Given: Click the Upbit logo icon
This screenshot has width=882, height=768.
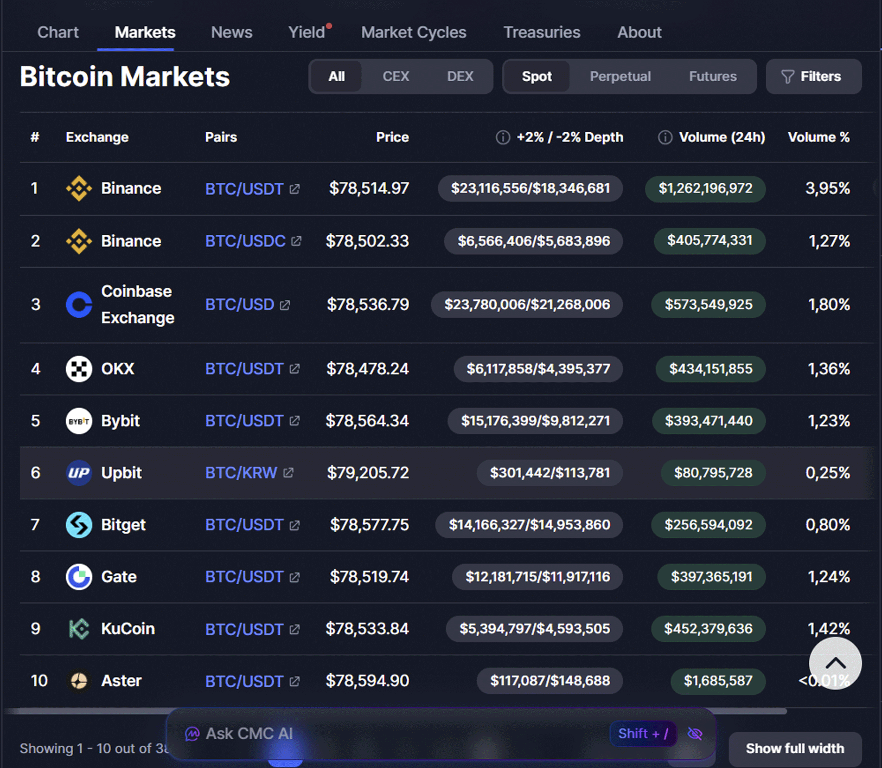Looking at the screenshot, I should pyautogui.click(x=79, y=473).
